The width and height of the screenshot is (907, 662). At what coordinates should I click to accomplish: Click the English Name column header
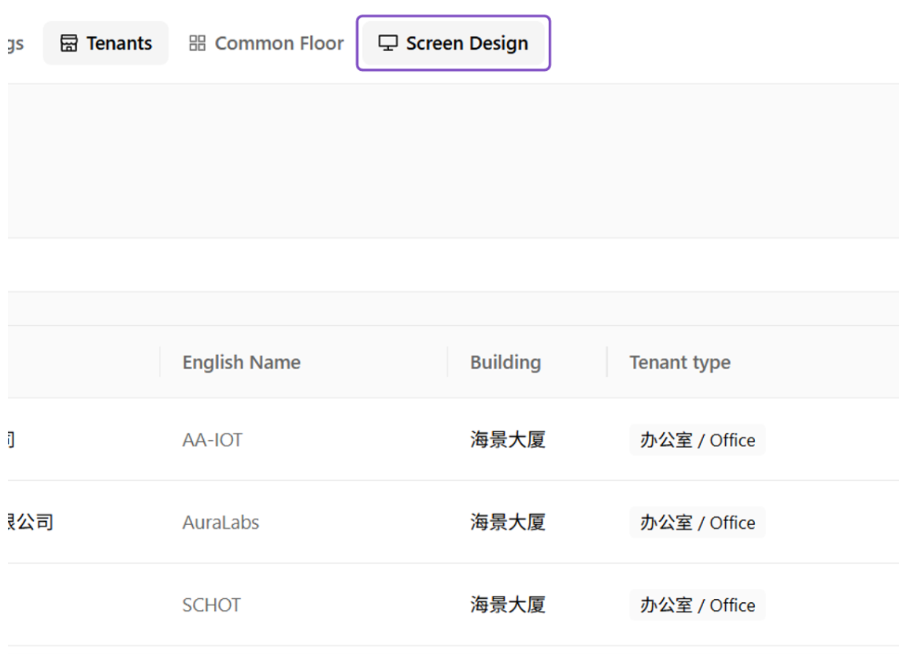[x=241, y=362]
